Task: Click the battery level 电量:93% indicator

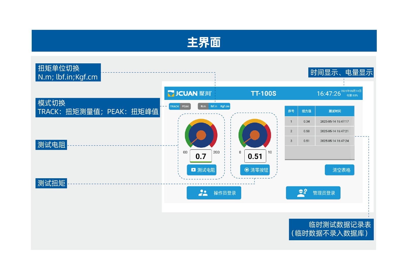Action: click(352, 96)
